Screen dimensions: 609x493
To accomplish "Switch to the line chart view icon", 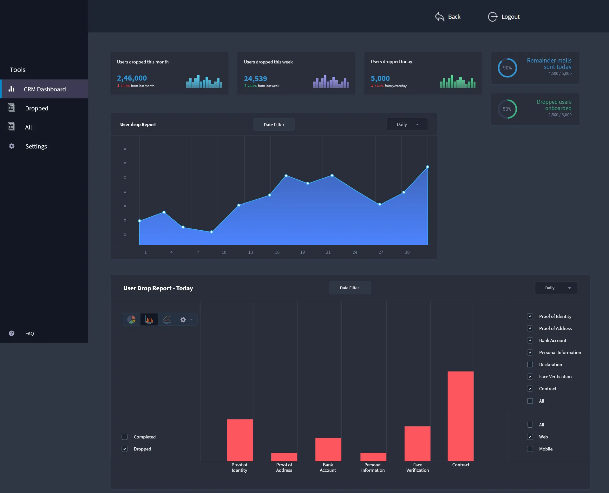I will point(167,319).
